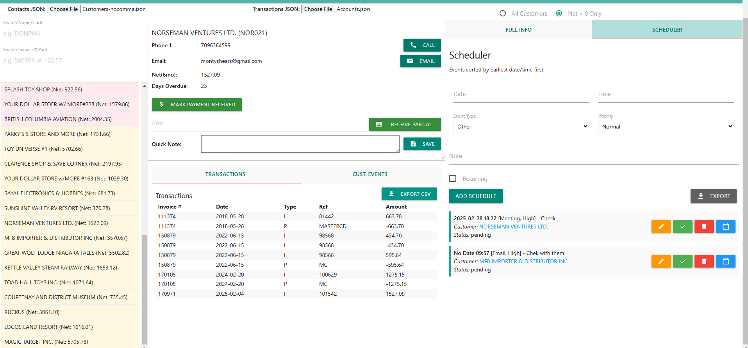Switch to the FULL INFO tab

pyautogui.click(x=518, y=30)
